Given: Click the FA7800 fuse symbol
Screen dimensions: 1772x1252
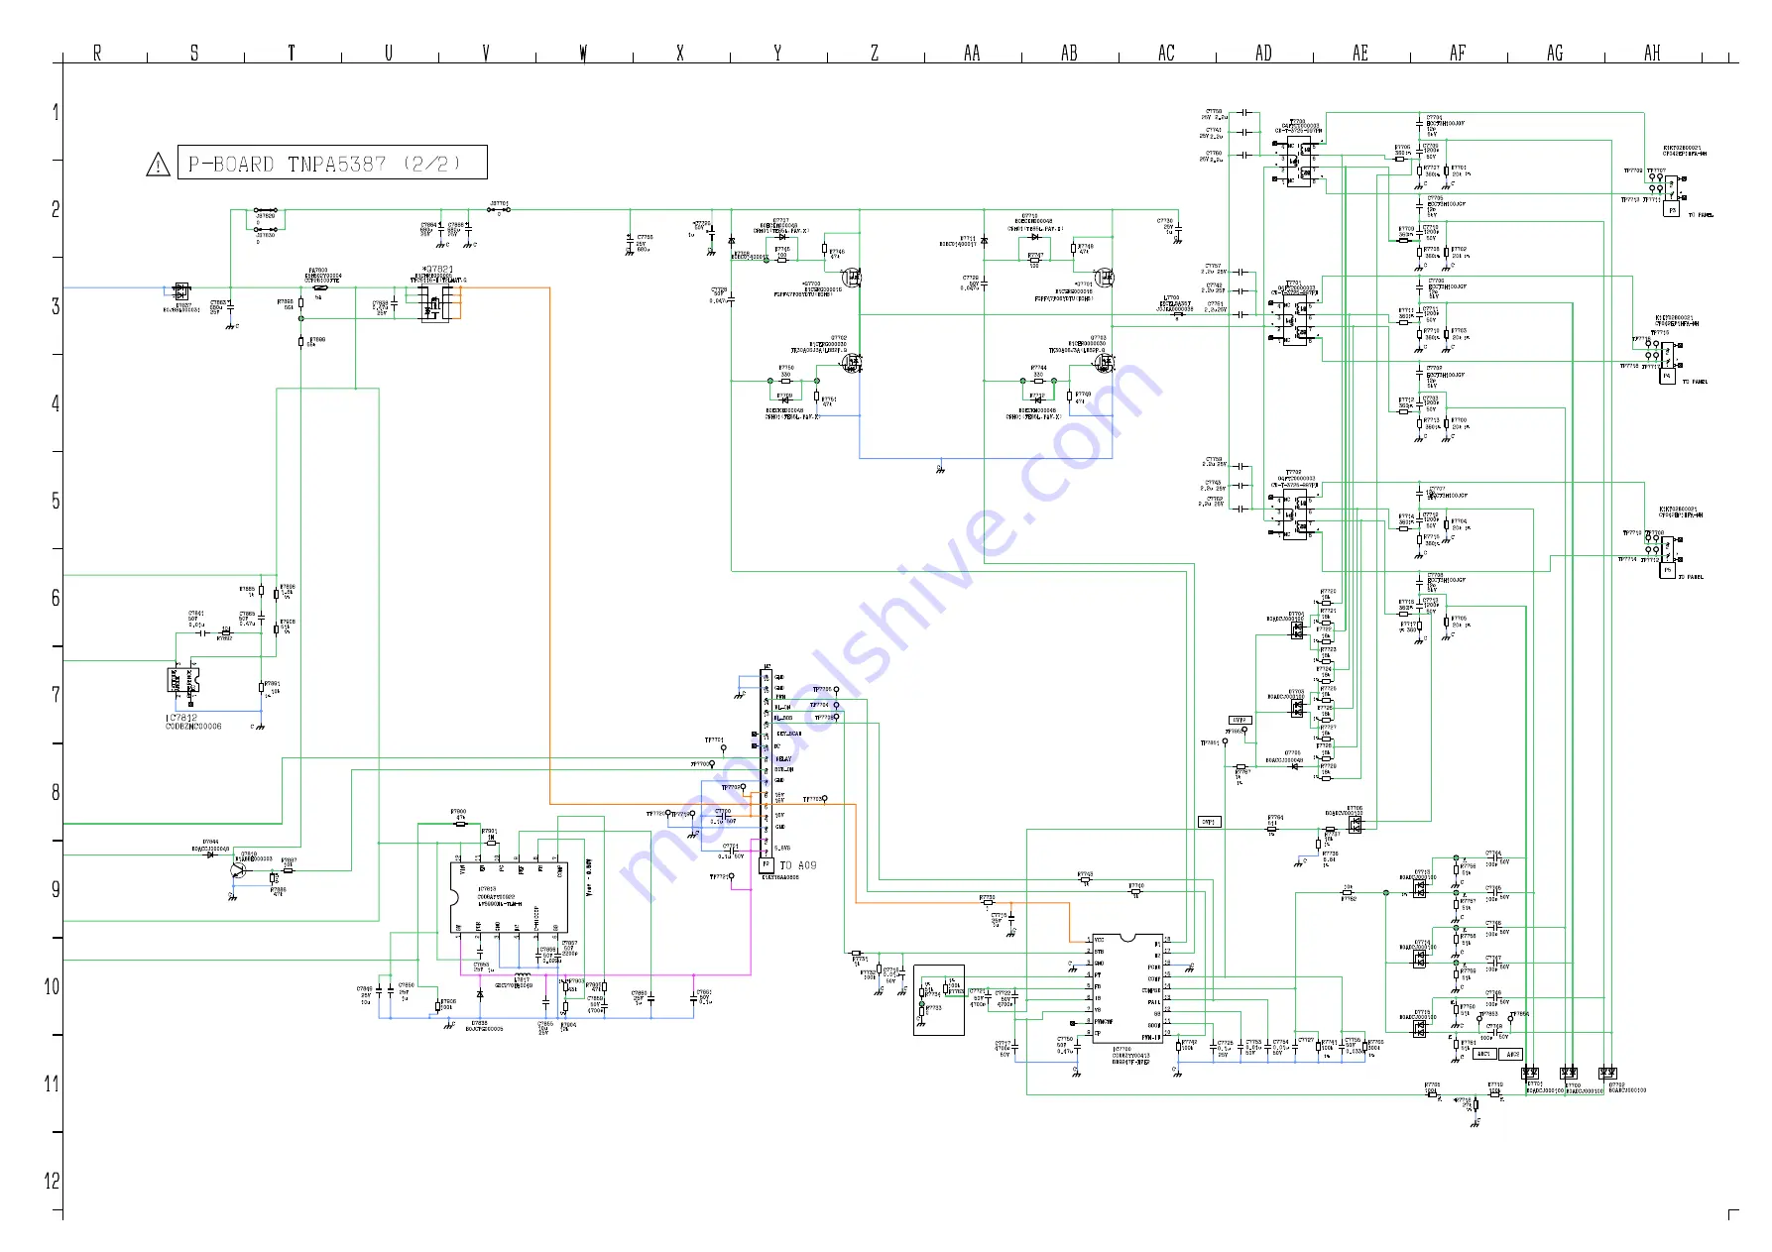Looking at the screenshot, I should point(320,288).
